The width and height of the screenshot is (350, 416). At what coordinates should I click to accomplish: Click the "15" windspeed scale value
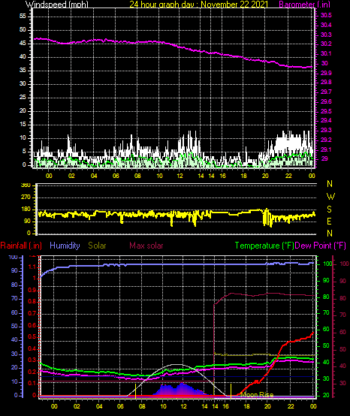coord(23,125)
